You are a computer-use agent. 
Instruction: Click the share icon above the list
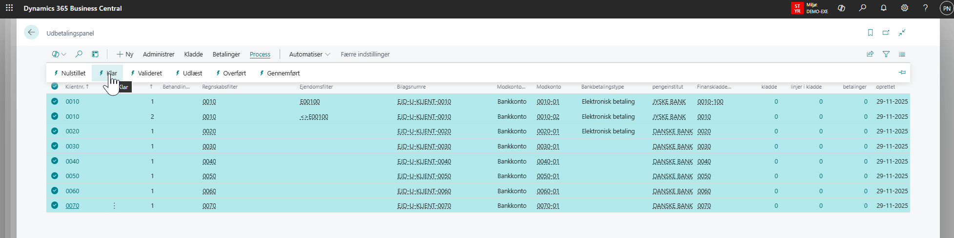870,55
